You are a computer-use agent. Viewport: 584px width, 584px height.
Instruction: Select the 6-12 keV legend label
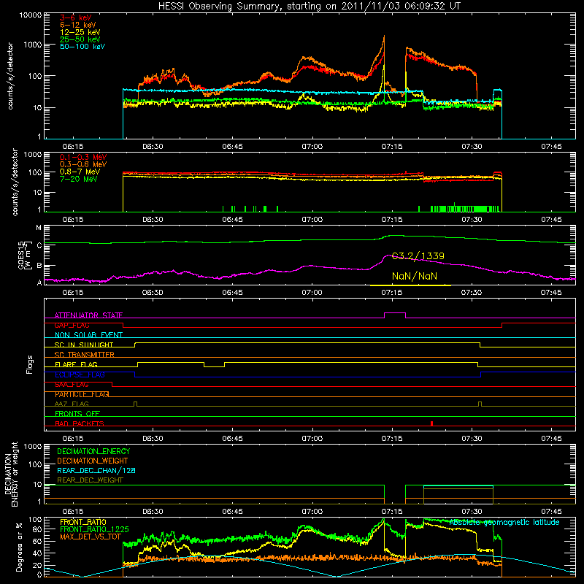pyautogui.click(x=78, y=25)
